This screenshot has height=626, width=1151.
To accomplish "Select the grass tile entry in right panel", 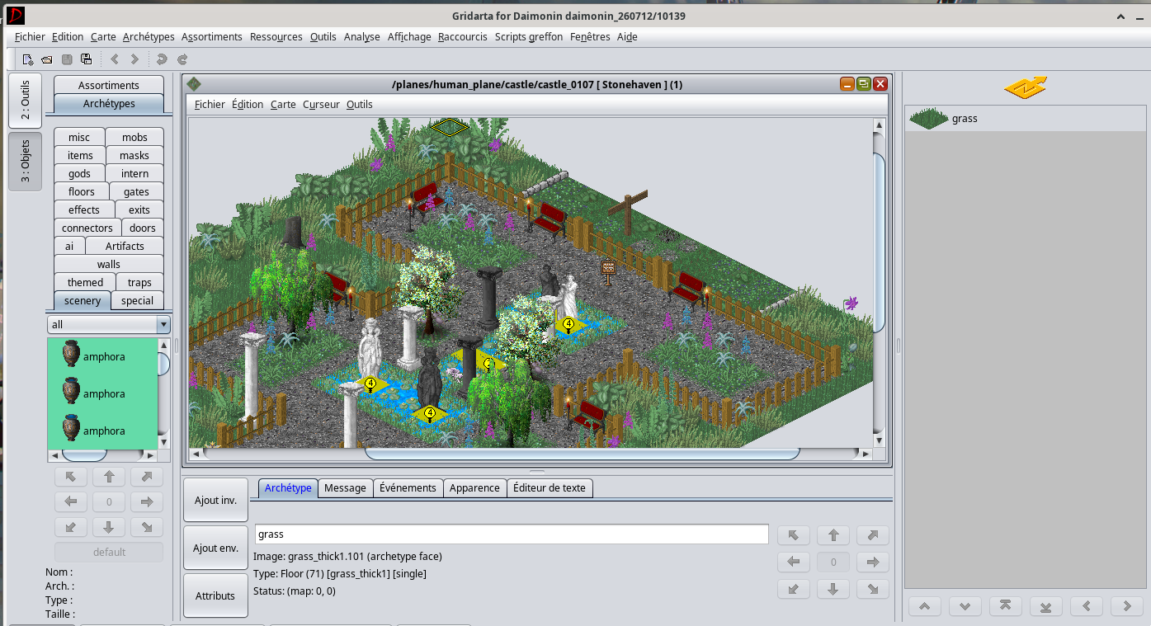I will tap(1026, 118).
